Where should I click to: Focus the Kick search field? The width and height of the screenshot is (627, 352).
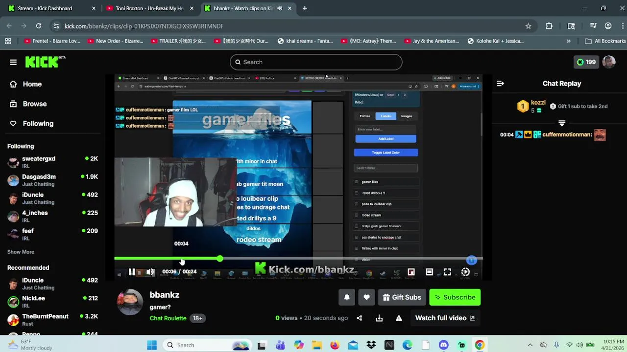[316, 62]
